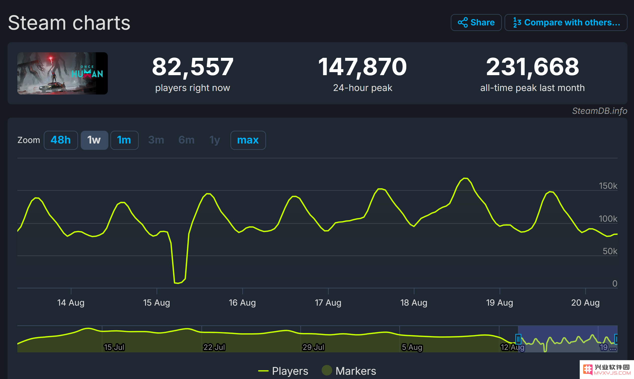Click the highlighted navigator selection window
The image size is (634, 379).
[568, 339]
